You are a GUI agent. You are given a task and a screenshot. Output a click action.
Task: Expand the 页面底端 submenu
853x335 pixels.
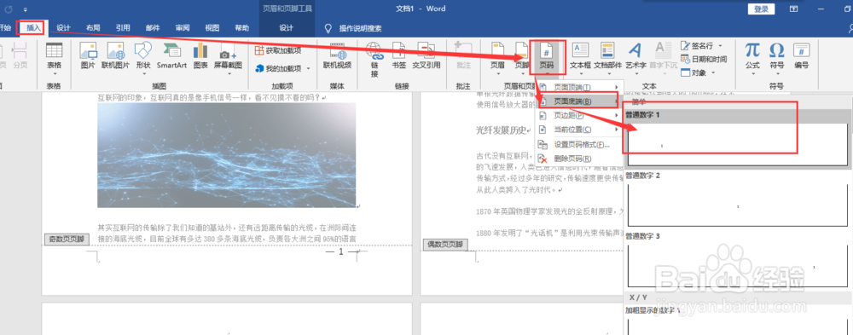point(579,101)
